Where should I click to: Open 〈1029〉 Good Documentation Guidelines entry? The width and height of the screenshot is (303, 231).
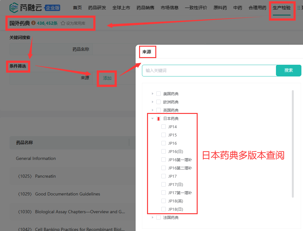tap(59, 194)
